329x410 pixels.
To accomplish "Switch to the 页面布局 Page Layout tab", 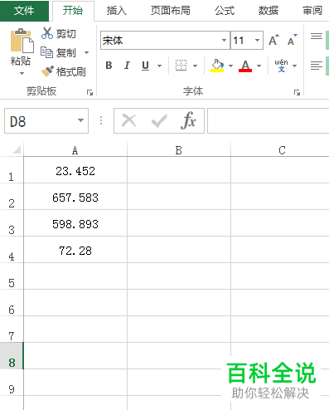I will click(x=170, y=11).
